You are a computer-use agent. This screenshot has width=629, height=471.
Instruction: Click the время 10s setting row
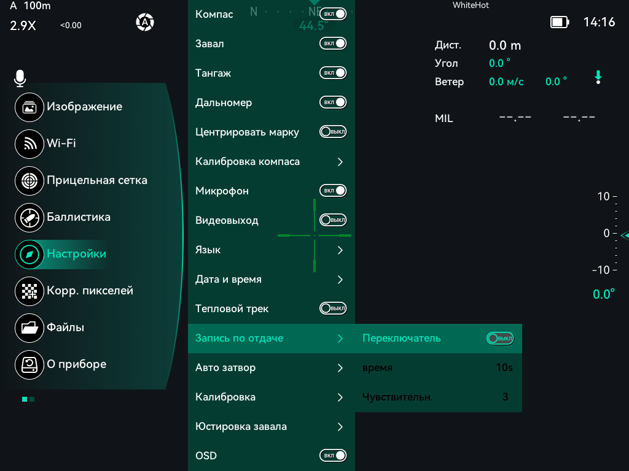coord(439,368)
